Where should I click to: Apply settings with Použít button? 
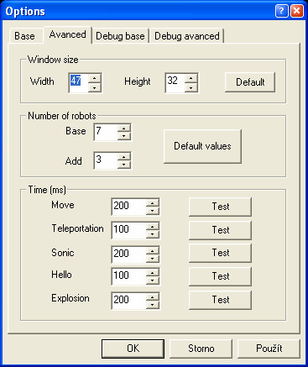pyautogui.click(x=269, y=349)
